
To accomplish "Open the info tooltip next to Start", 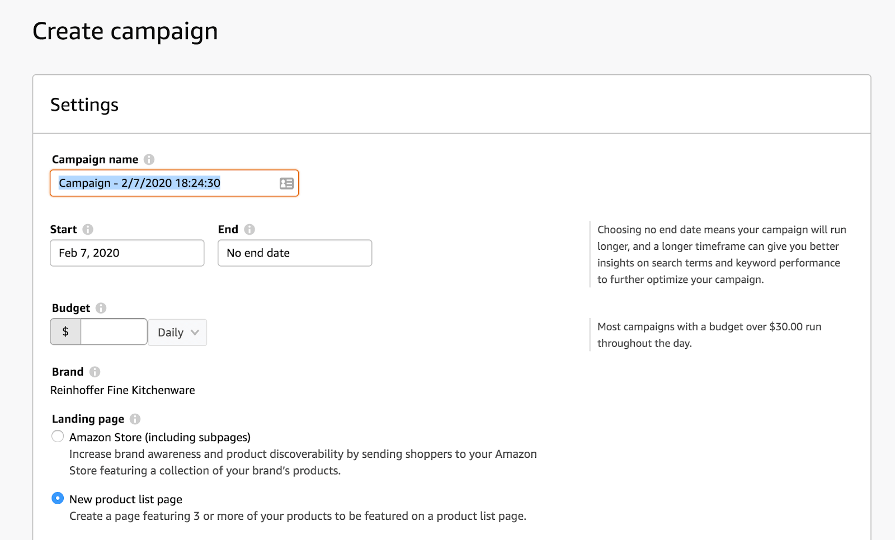I will click(88, 229).
